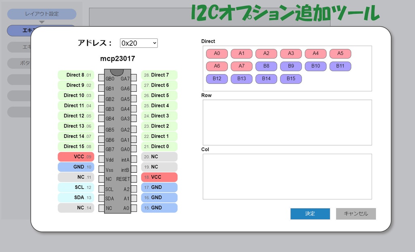
Task: Select the Direct 8 pin at position 1
Action: pos(75,75)
